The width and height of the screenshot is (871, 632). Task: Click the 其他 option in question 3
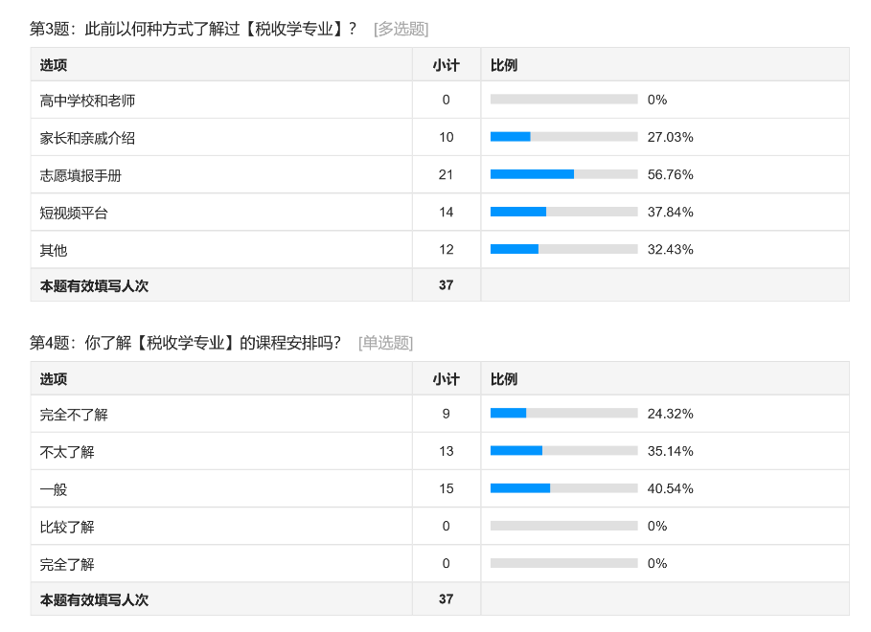click(x=54, y=250)
